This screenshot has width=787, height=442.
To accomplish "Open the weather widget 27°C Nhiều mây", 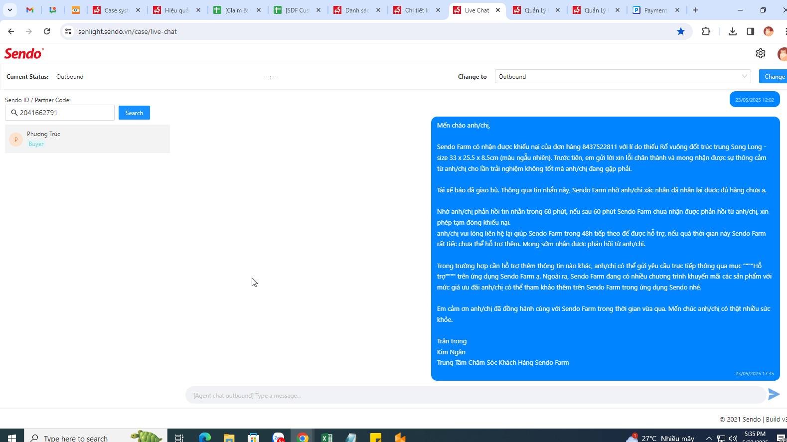I will pos(661,438).
